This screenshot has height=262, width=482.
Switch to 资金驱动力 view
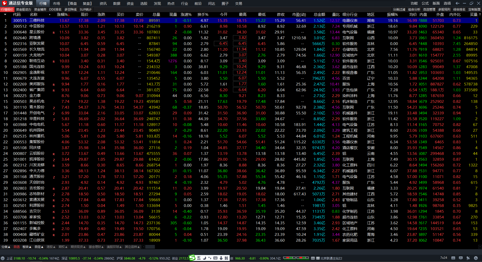click(x=24, y=10)
